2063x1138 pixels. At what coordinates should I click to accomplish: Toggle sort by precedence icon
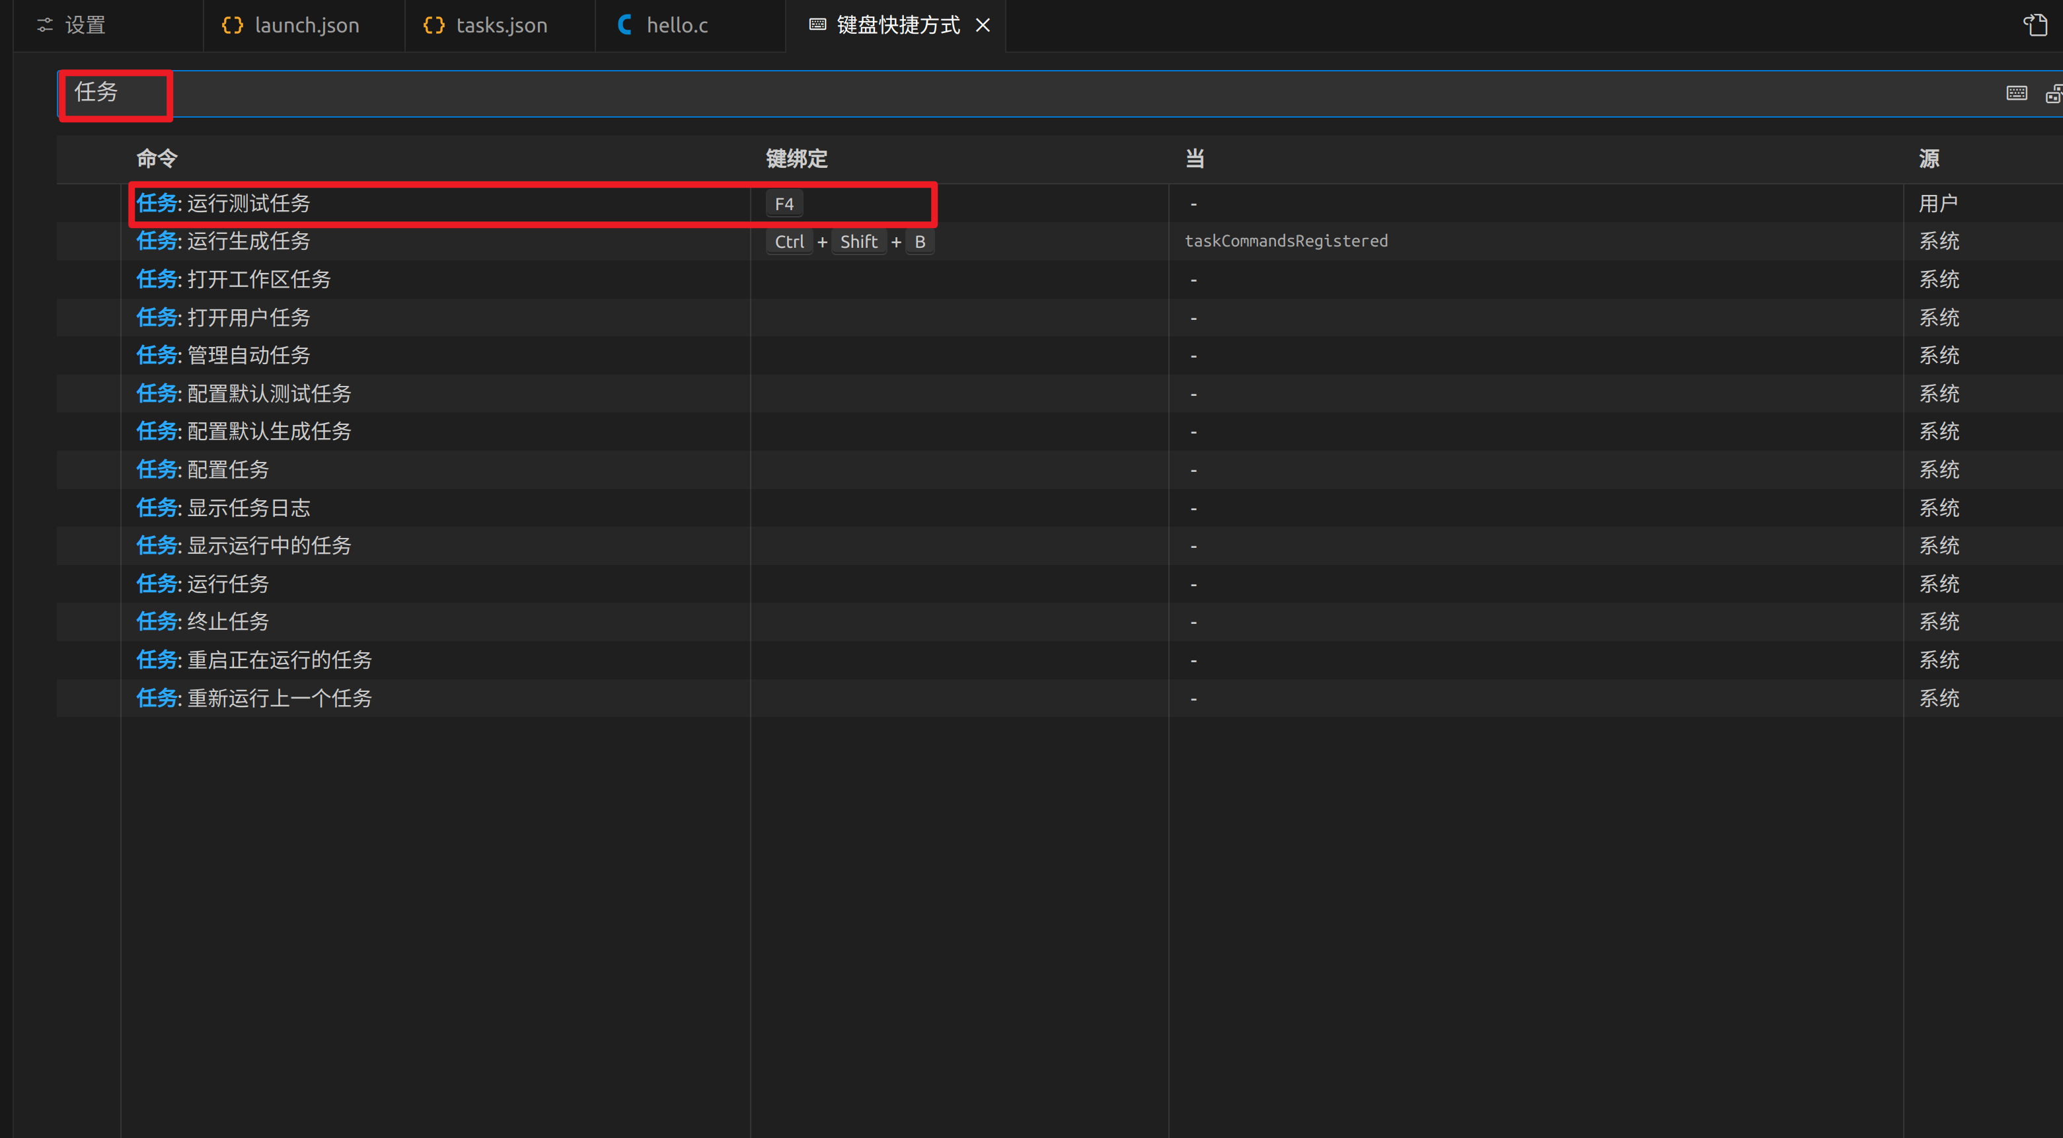point(2053,94)
